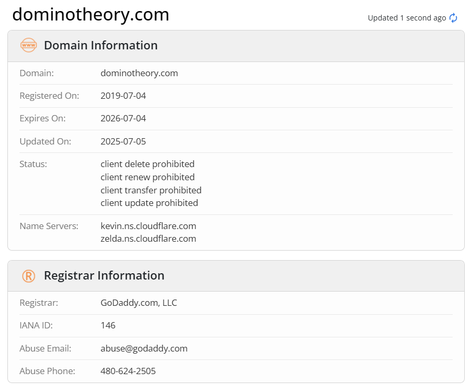The width and height of the screenshot is (469, 392).
Task: Click the abuse phone number 480-624-2505
Action: 128,371
